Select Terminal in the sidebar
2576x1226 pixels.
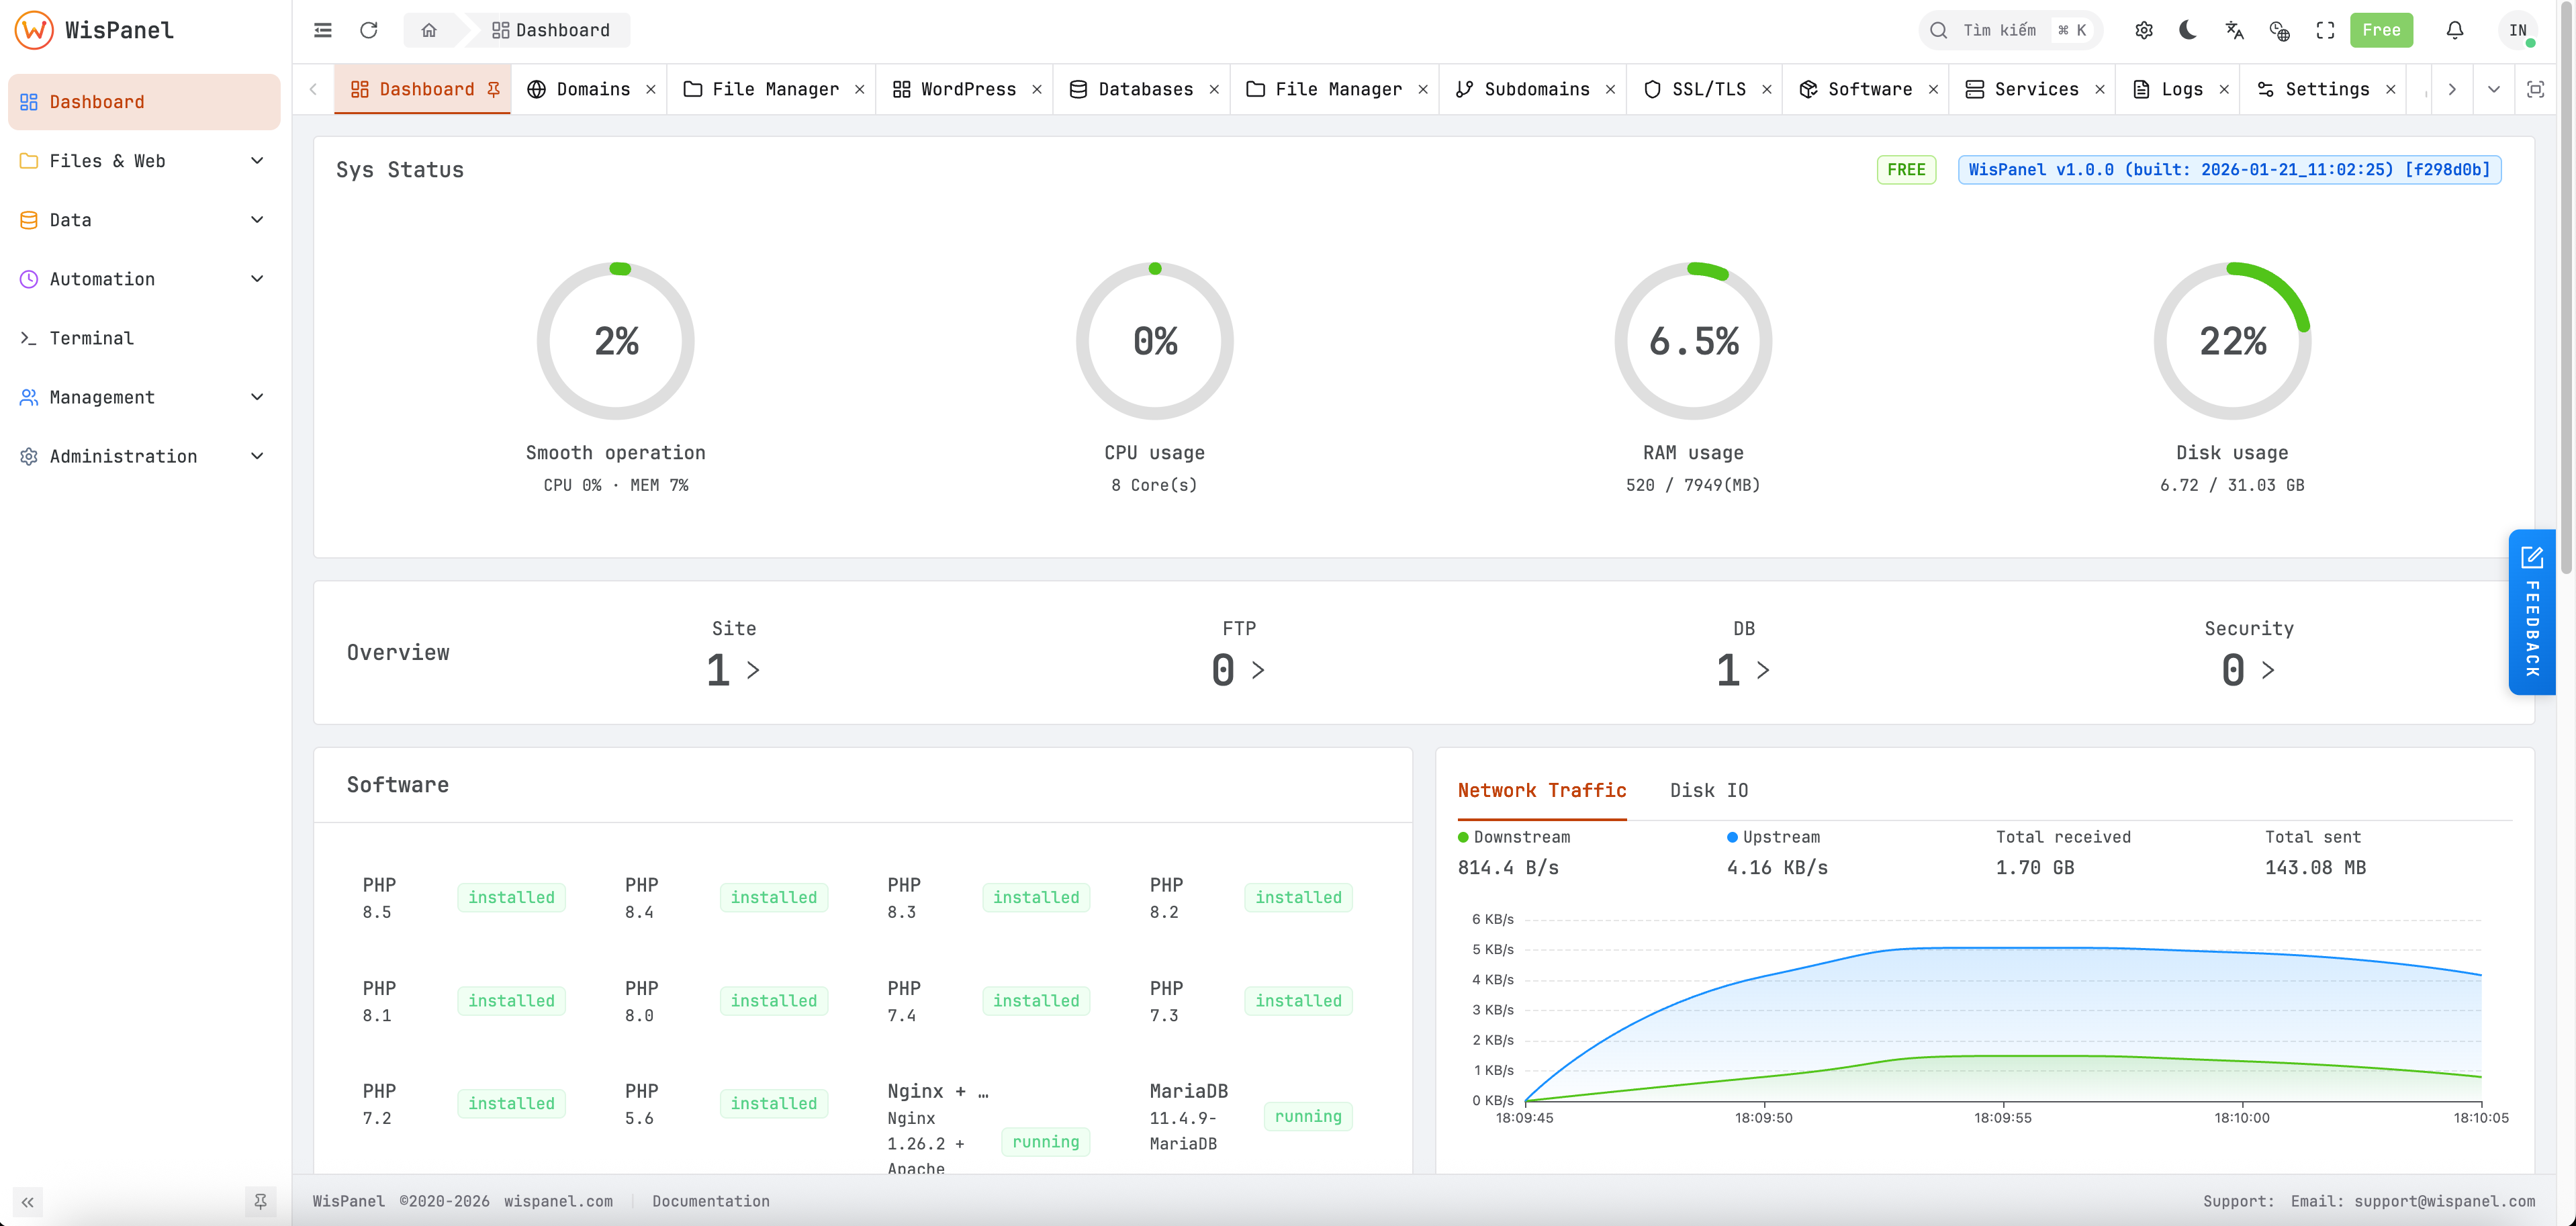[x=91, y=338]
